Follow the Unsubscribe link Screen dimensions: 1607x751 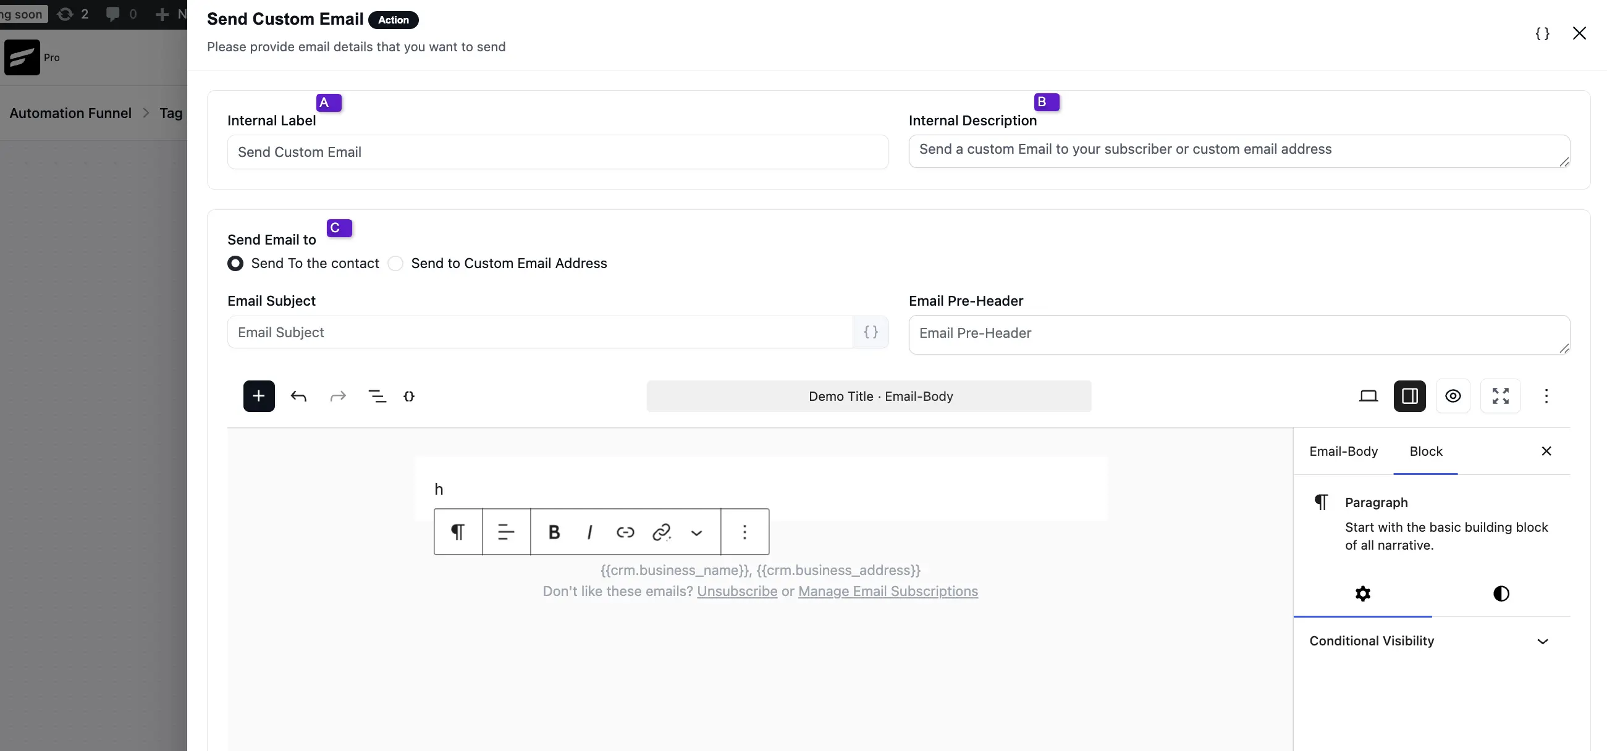tap(737, 591)
